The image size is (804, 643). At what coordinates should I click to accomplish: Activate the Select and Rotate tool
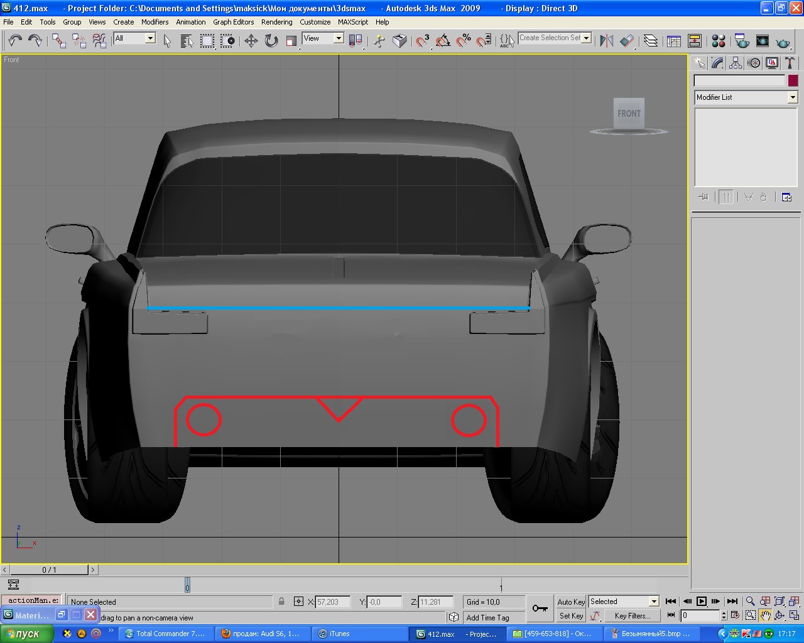(271, 41)
